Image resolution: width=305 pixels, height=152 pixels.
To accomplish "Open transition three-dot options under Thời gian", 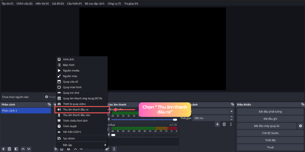I will [x=231, y=124].
